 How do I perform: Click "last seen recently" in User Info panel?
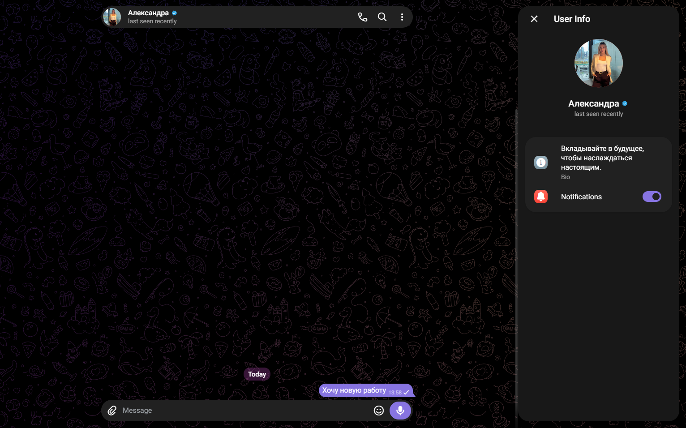tap(599, 114)
